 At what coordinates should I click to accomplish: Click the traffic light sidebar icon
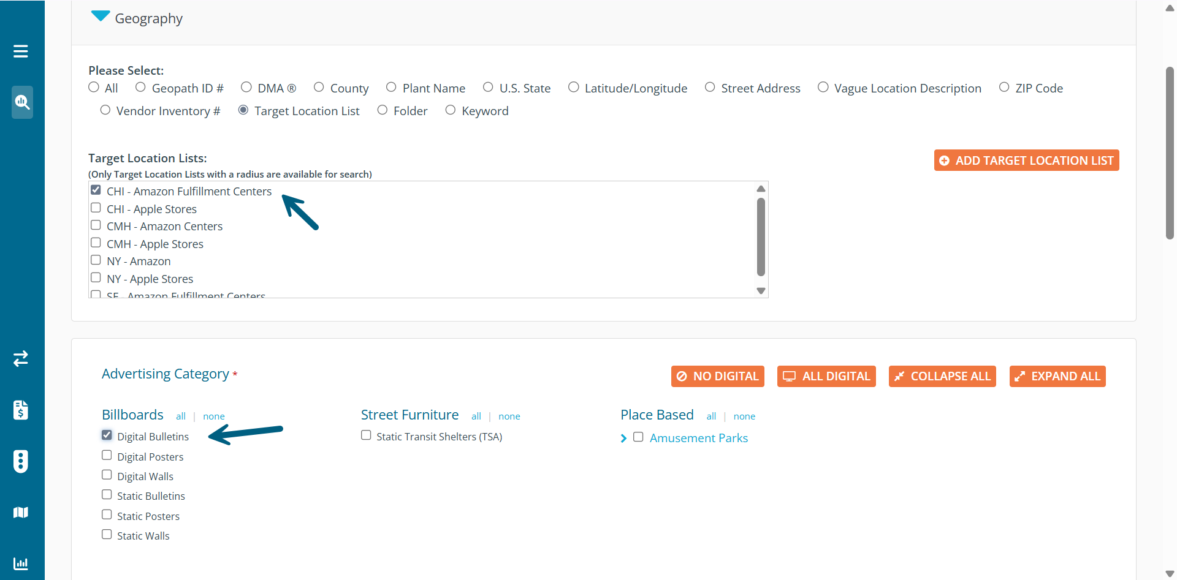[21, 461]
